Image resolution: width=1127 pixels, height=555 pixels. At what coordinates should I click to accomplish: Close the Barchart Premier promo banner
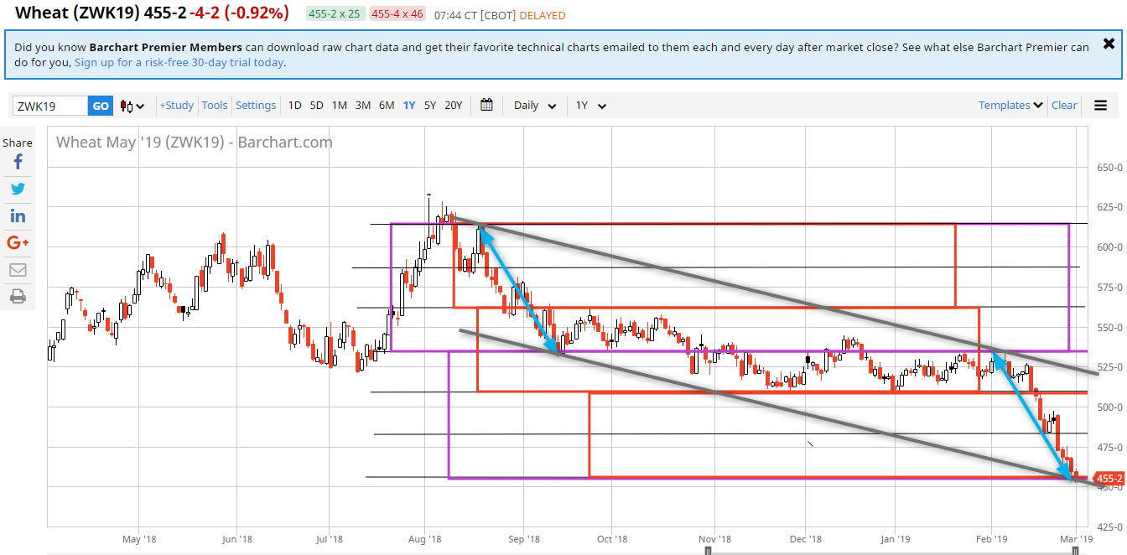pos(1109,44)
